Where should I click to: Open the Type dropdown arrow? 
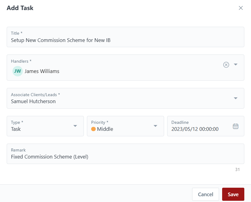tap(75, 126)
